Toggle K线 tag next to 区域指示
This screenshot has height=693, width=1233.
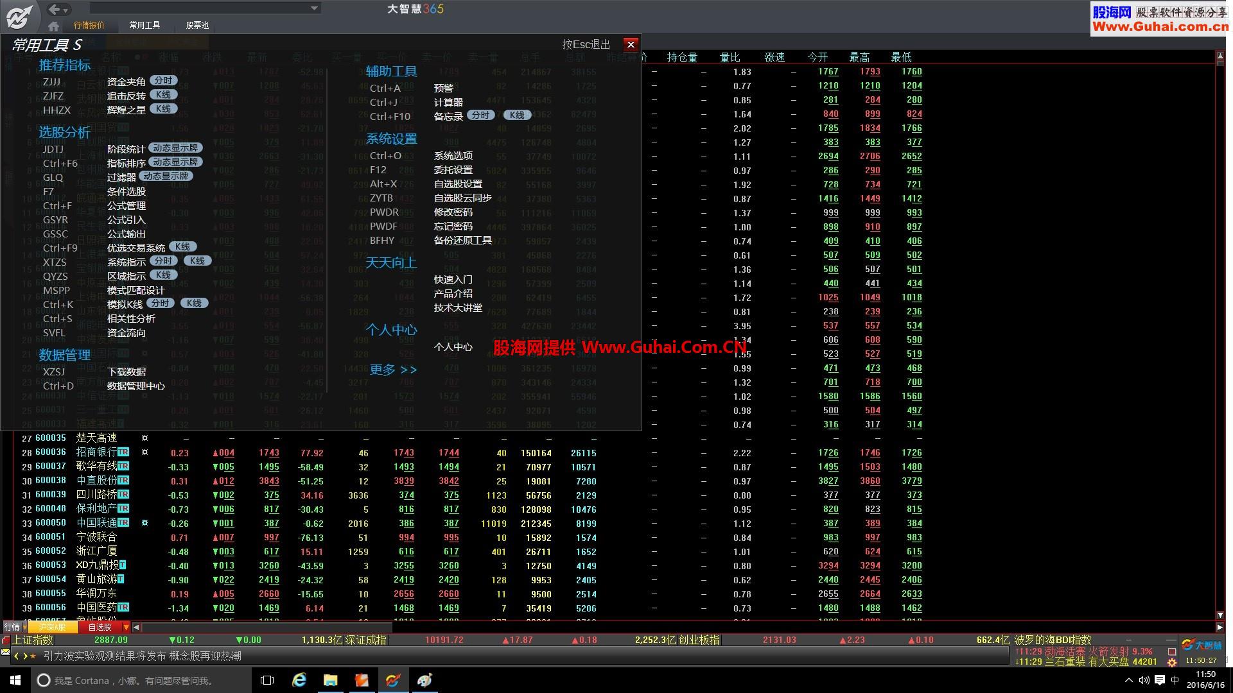coord(163,275)
